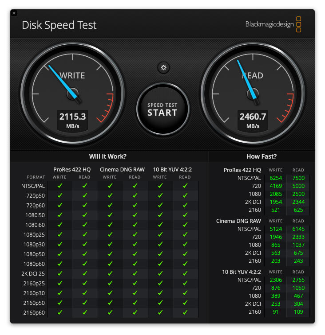Click 1080p50 Cinema DNG RAW write checkmark
This screenshot has height=335, width=325.
tap(110, 254)
